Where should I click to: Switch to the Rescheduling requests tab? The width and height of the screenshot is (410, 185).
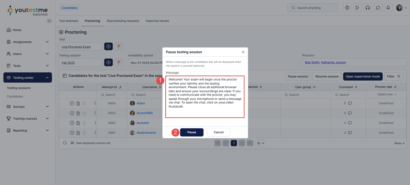coord(123,21)
